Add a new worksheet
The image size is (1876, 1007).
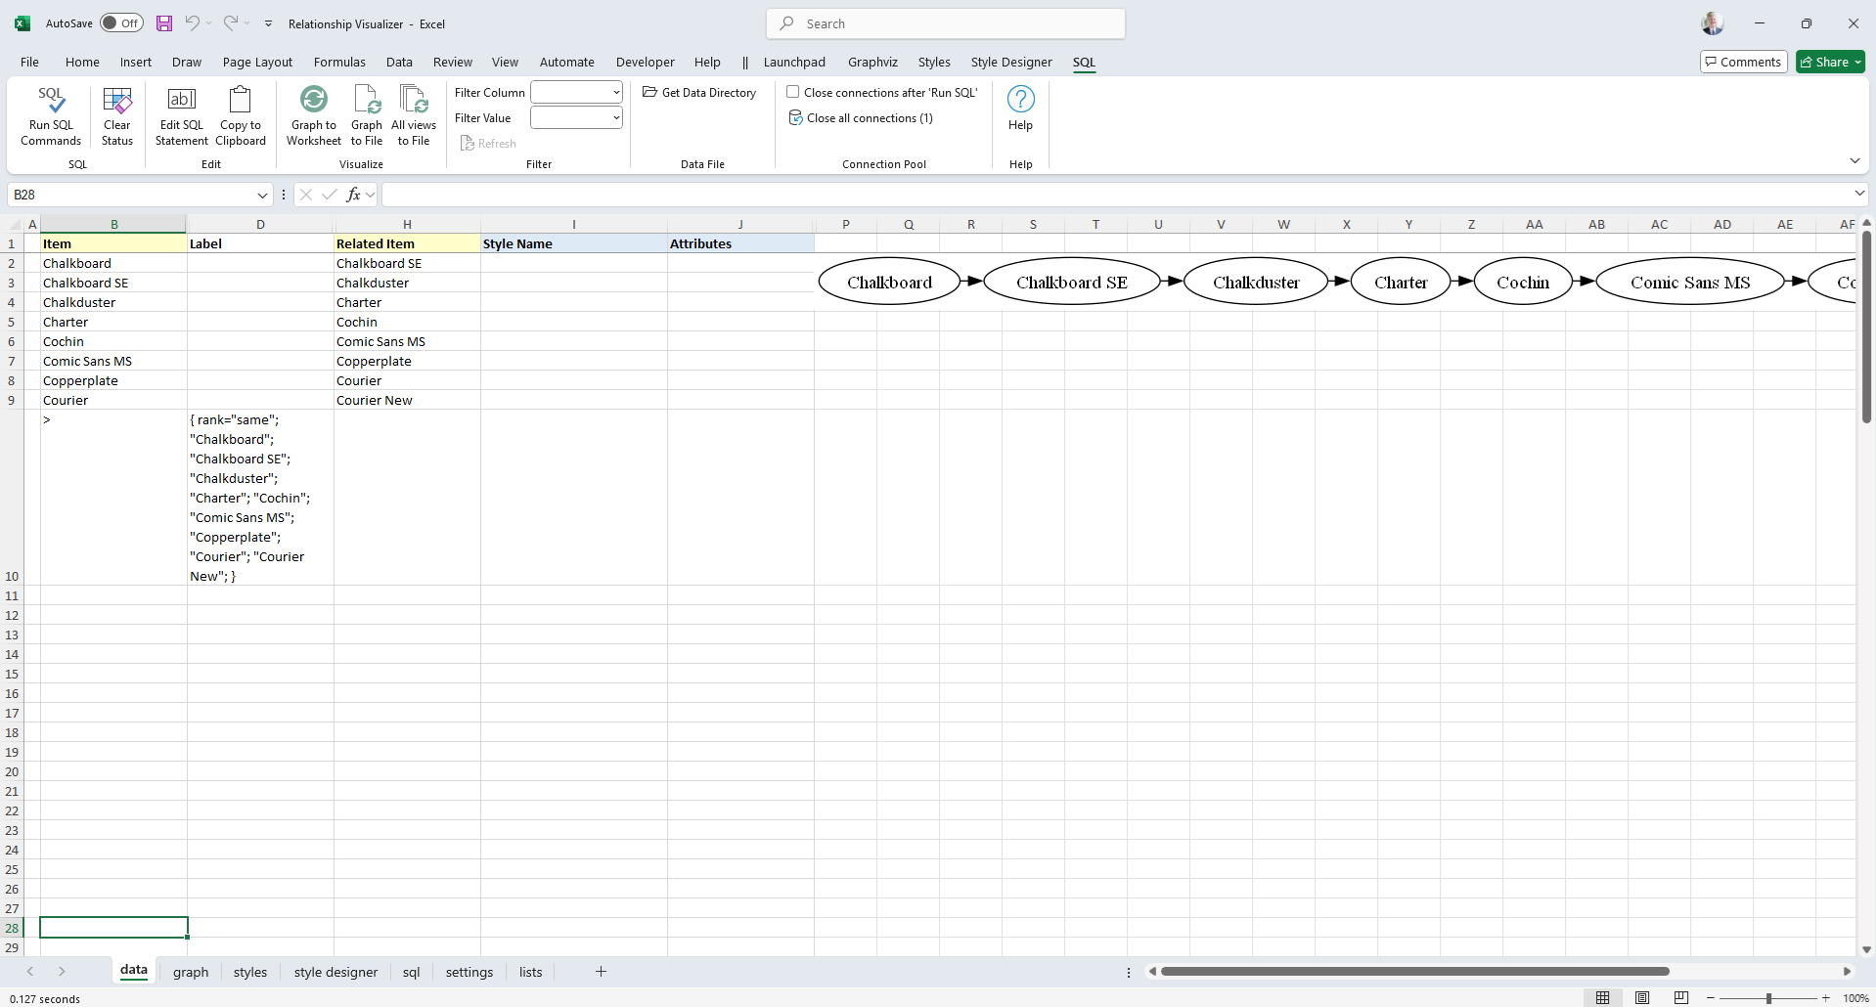(x=601, y=972)
